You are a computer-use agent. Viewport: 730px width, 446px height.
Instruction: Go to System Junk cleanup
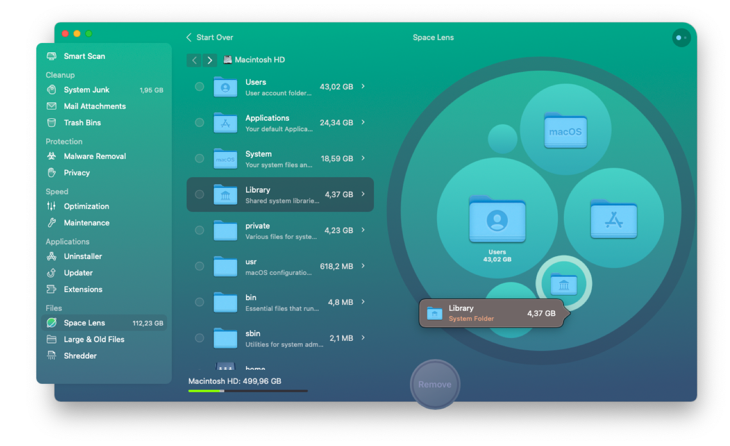[104, 90]
